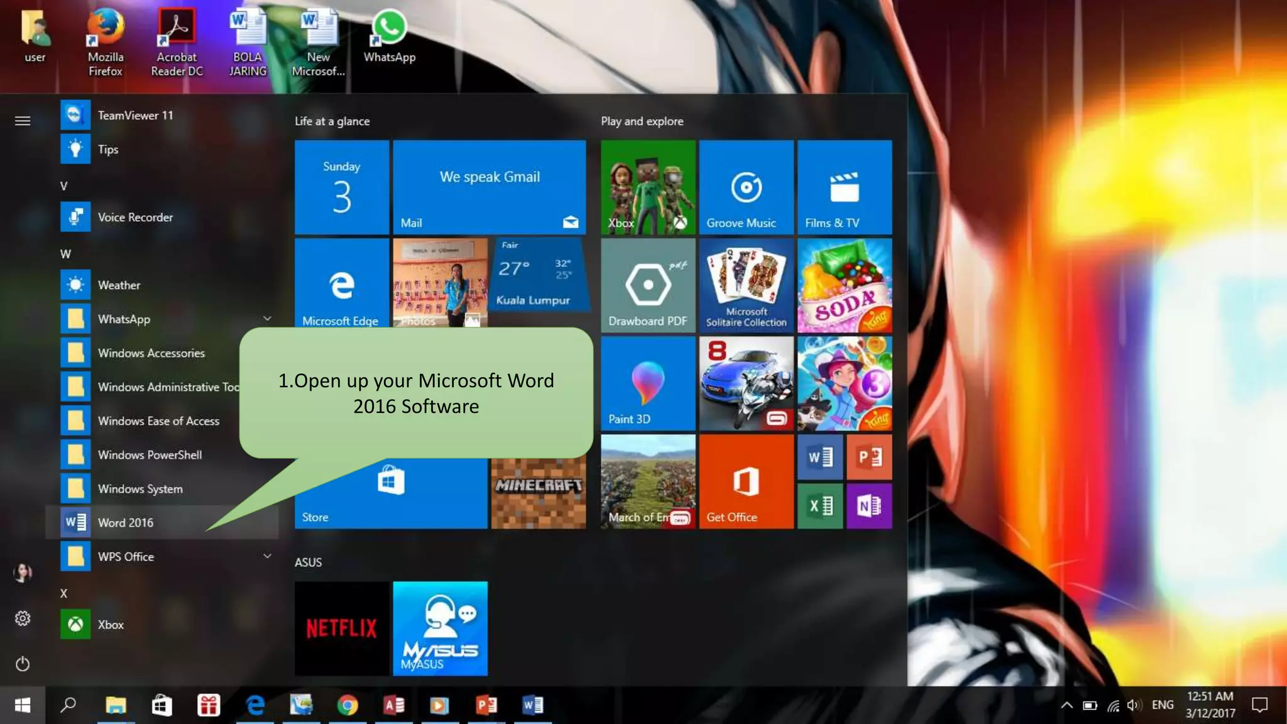This screenshot has height=724, width=1287.
Task: Open the Films & TV tile
Action: 844,187
